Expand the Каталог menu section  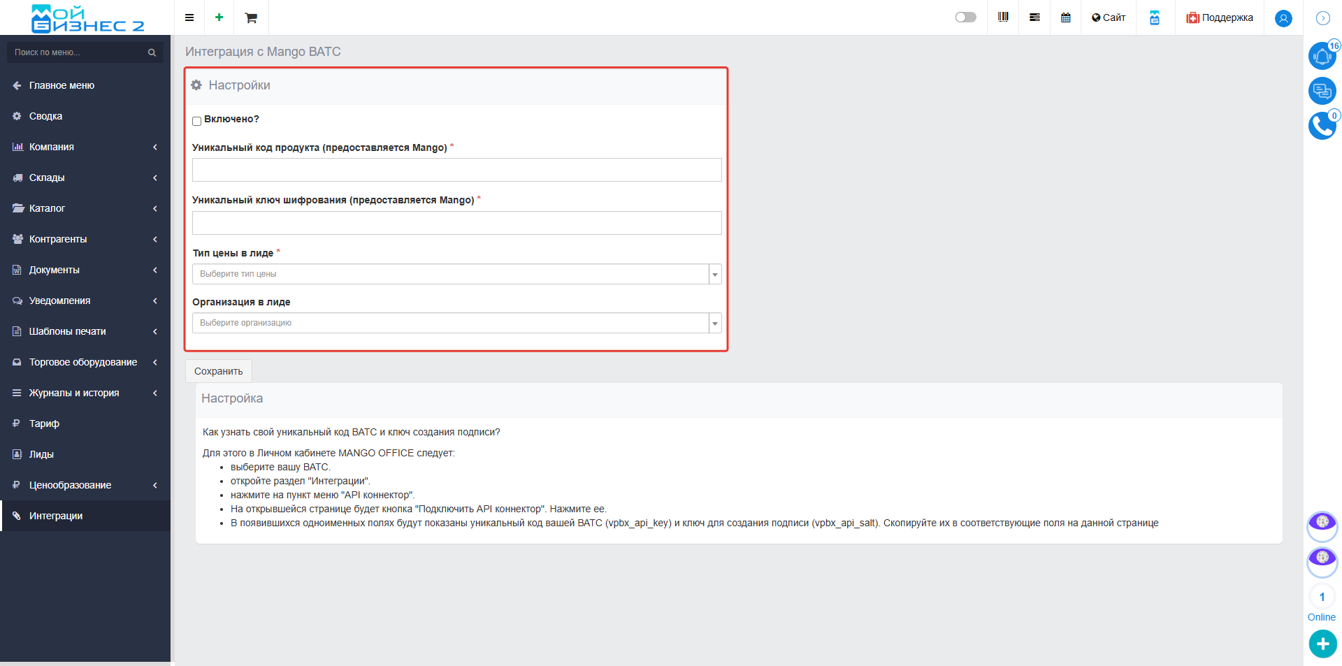85,208
